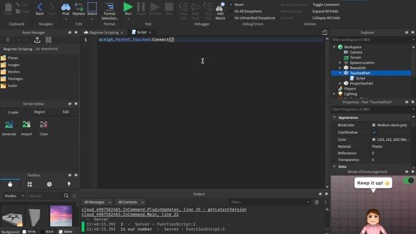Open the Toolbox Recent tab
Screen dimensions: 416x234
click(x=49, y=184)
